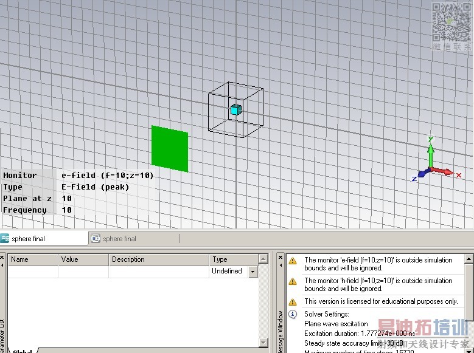Click the Description column header
Screen dimensions: 474x353
click(x=159, y=259)
